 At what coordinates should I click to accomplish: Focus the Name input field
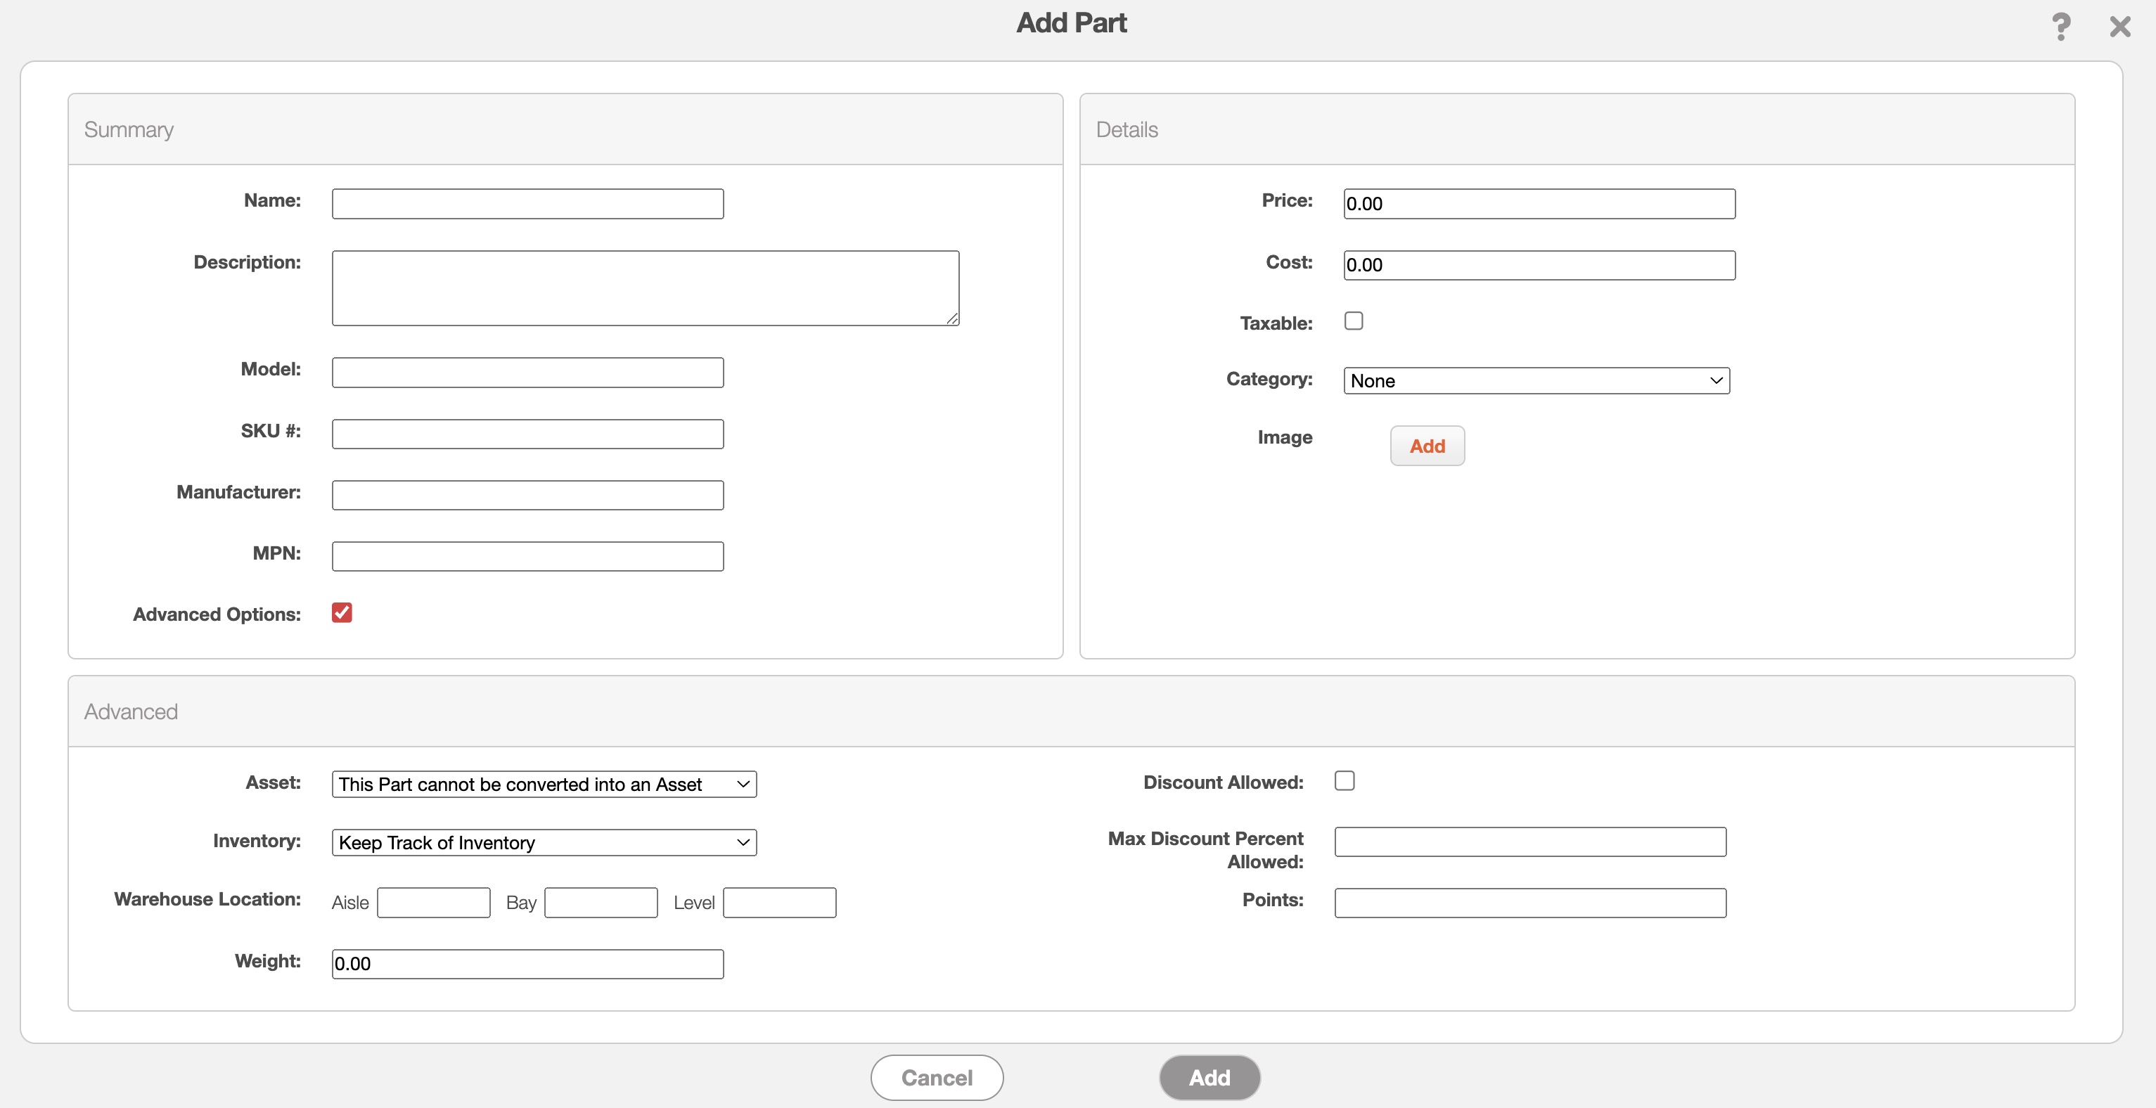[x=527, y=203]
